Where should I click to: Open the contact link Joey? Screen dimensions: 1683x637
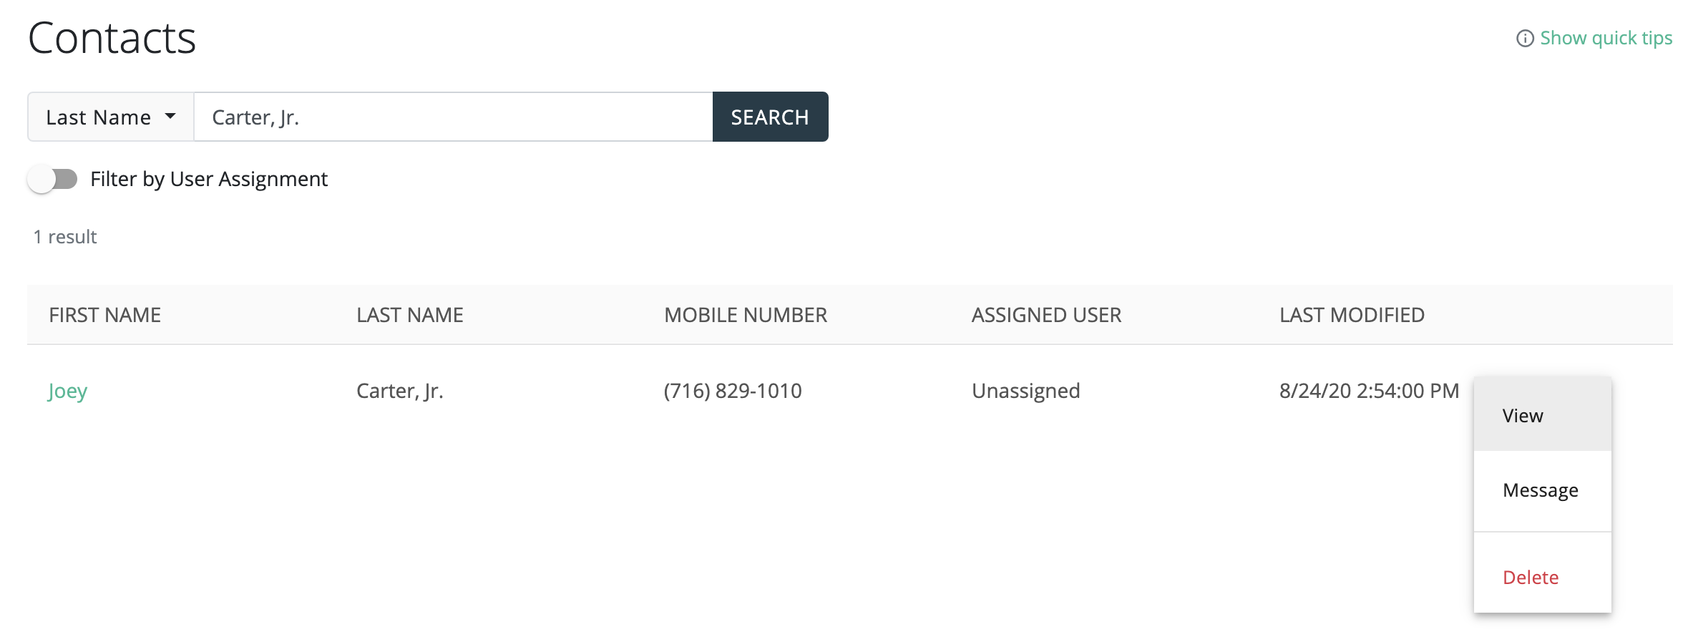tap(67, 391)
